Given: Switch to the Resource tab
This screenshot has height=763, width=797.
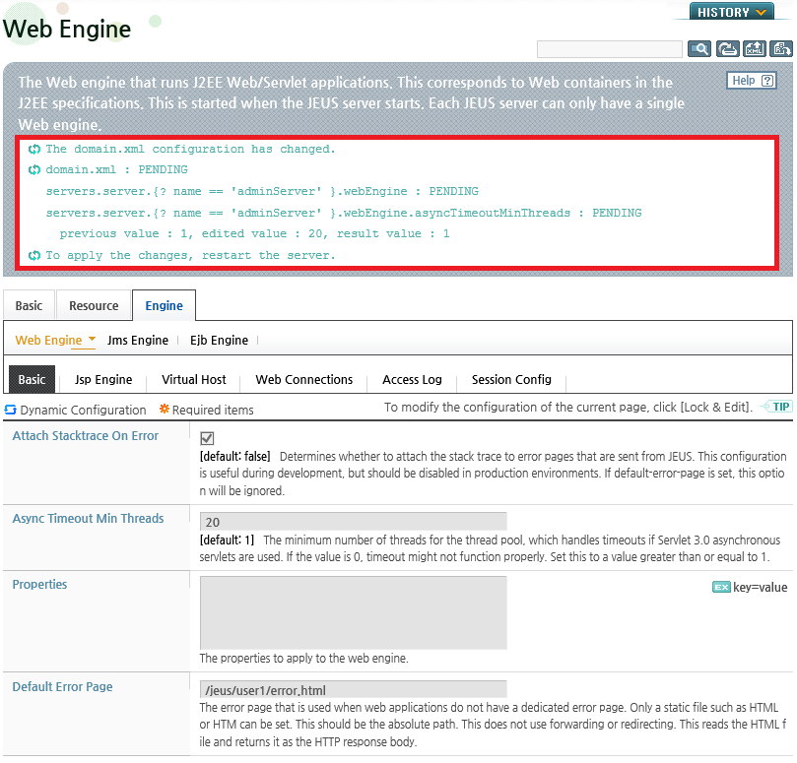Looking at the screenshot, I should tap(94, 306).
